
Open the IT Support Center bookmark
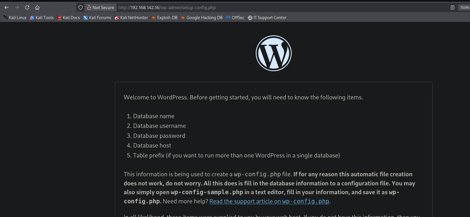point(267,18)
